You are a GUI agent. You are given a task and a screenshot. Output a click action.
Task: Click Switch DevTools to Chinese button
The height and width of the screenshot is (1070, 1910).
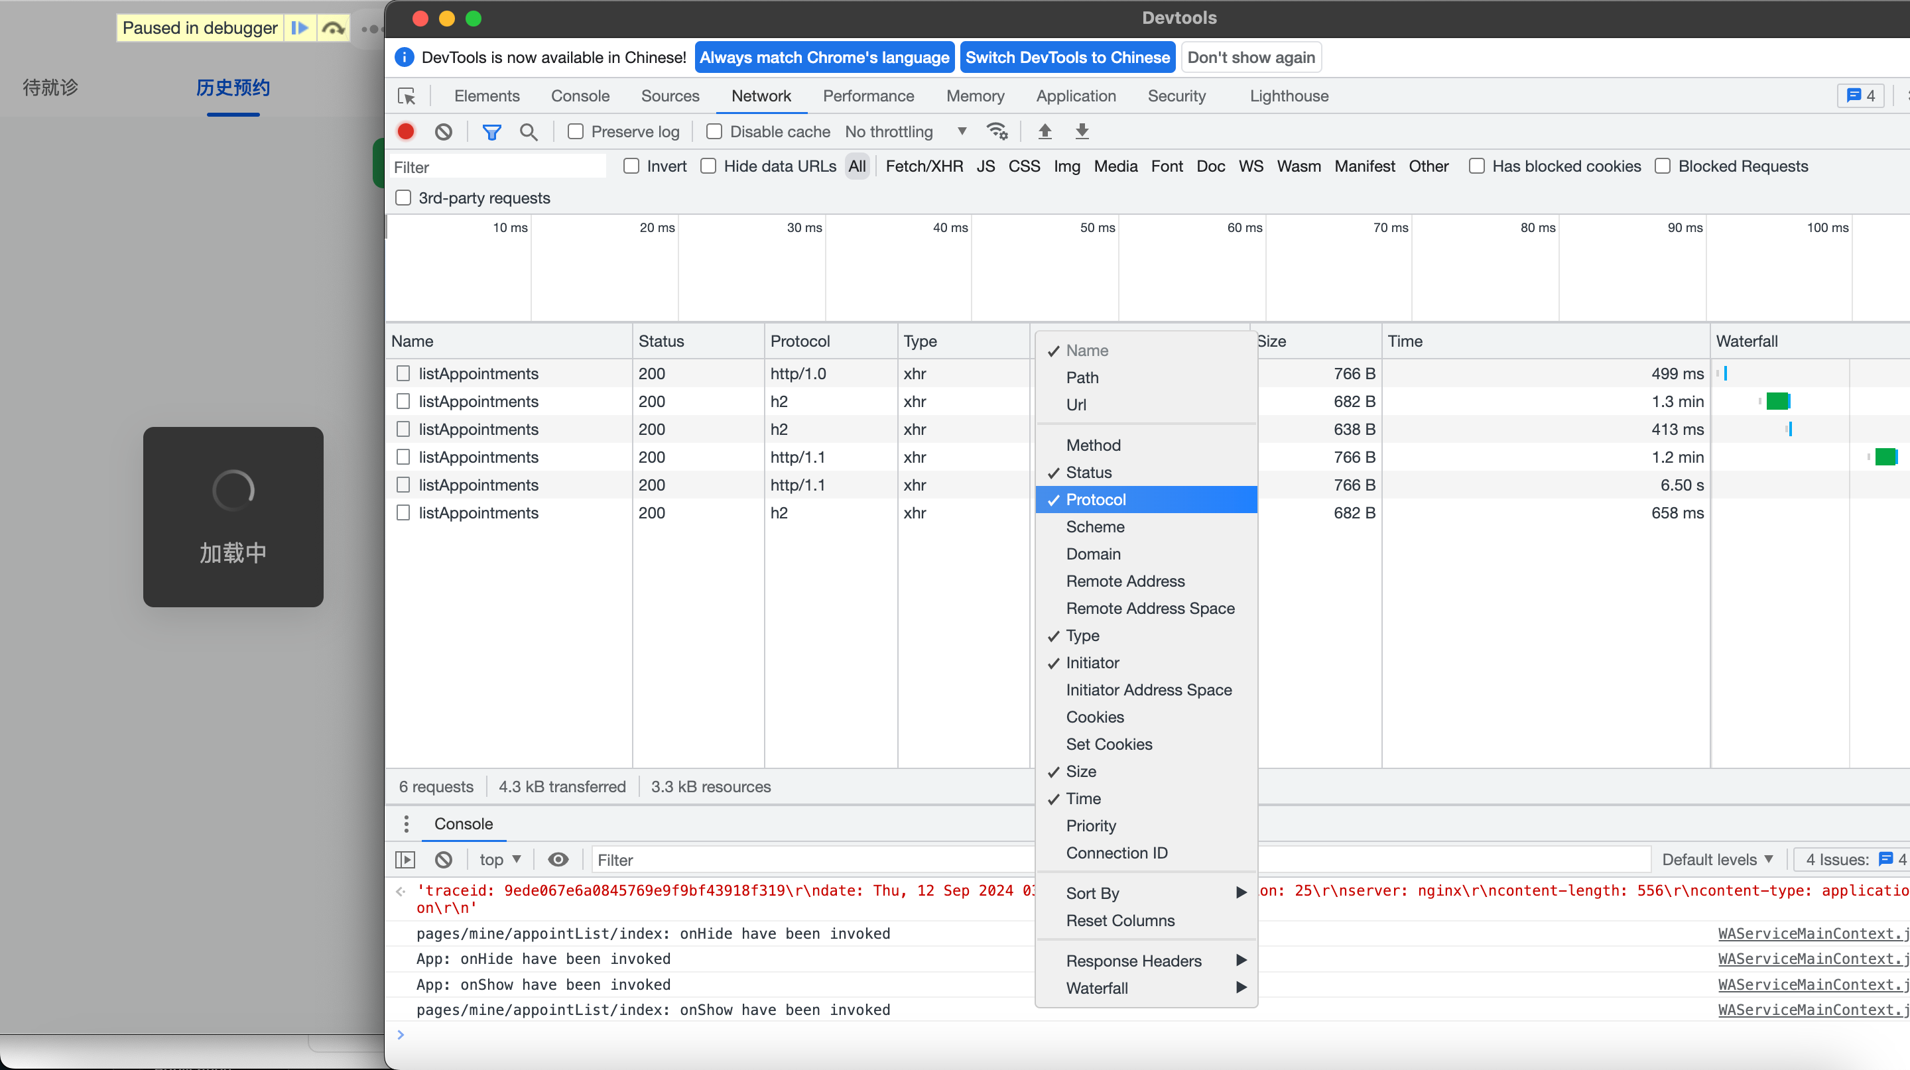pyautogui.click(x=1067, y=57)
